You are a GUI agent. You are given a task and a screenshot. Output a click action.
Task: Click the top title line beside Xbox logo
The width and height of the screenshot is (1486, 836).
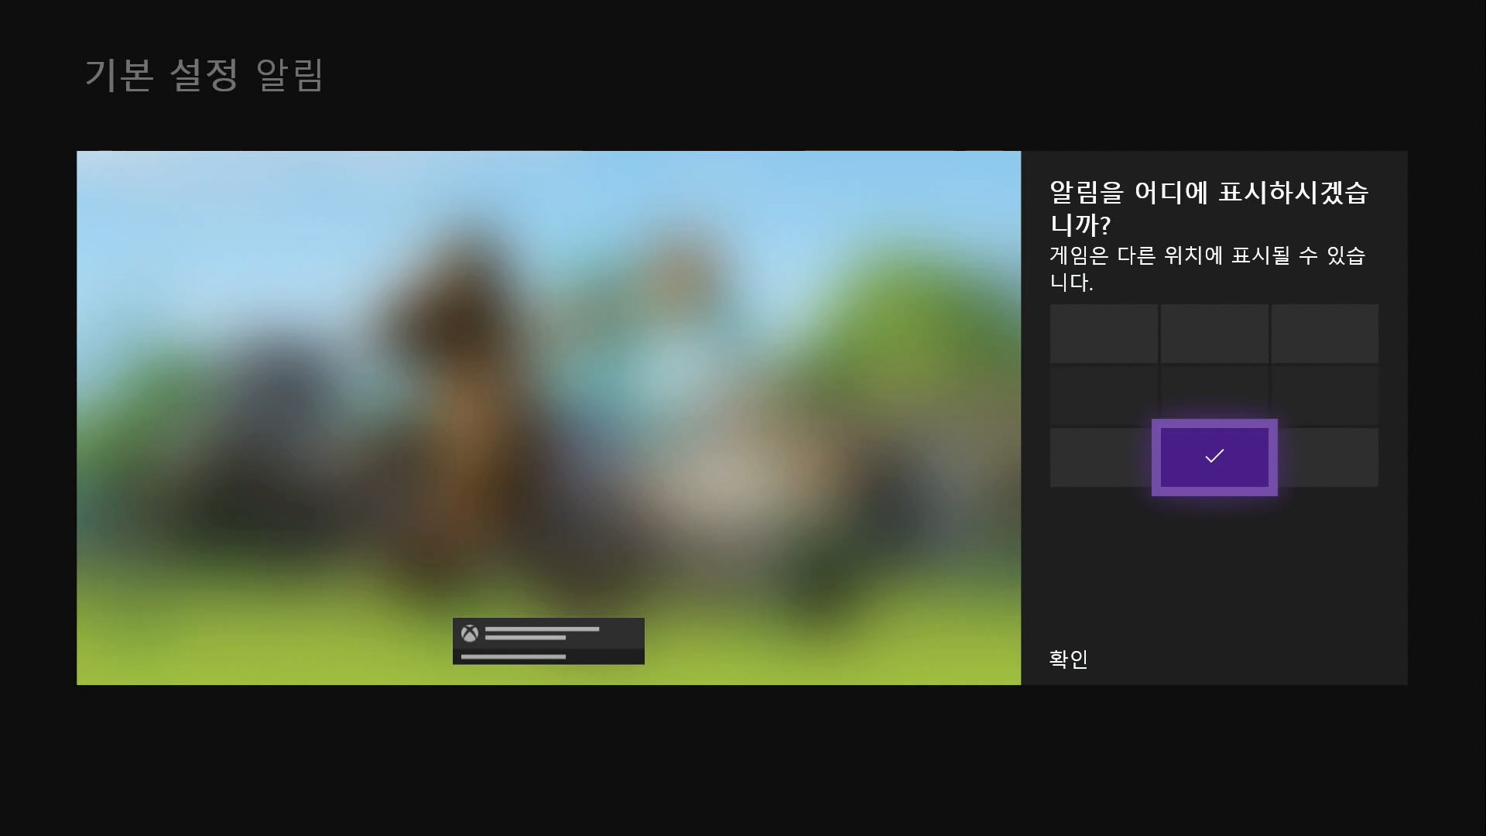[x=542, y=629]
